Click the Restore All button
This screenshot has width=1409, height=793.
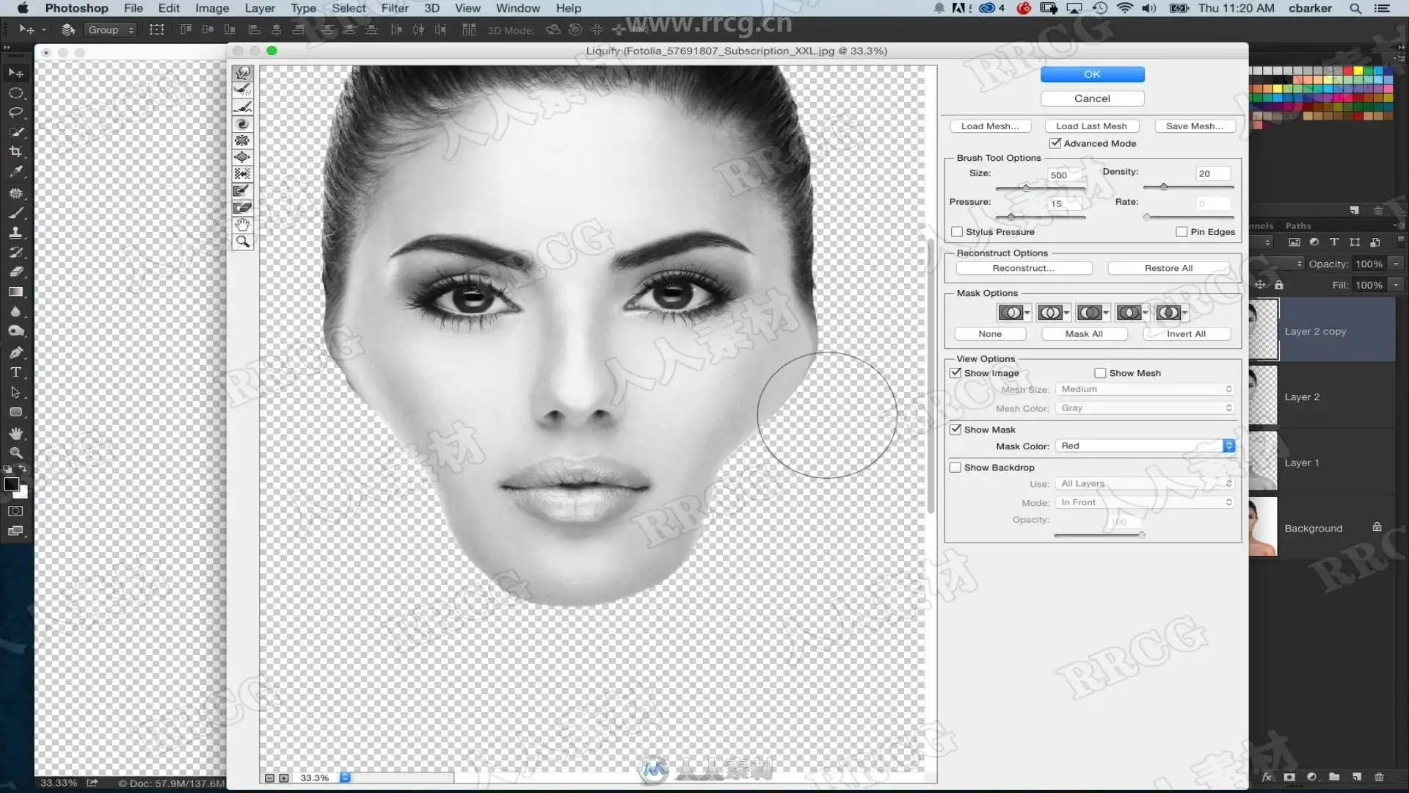1168,268
